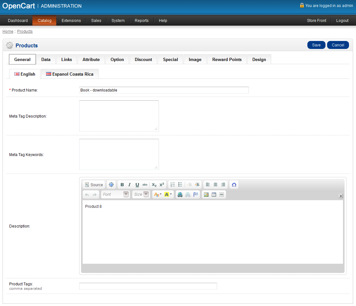The width and height of the screenshot is (356, 306).
Task: Open the text color picker
Action: click(158, 194)
